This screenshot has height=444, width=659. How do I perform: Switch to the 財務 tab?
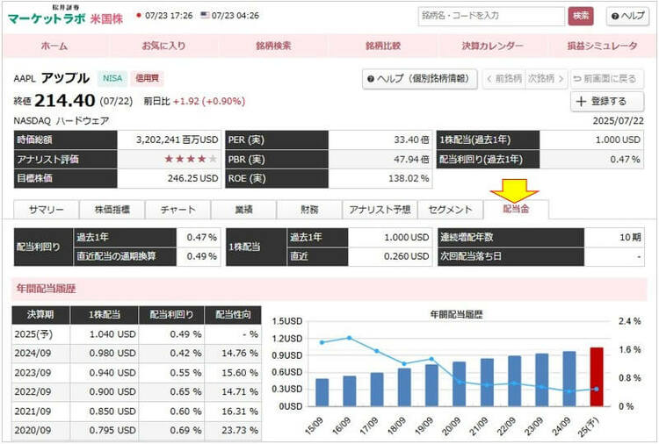[309, 210]
